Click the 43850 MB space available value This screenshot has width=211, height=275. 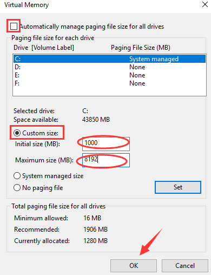[96, 120]
